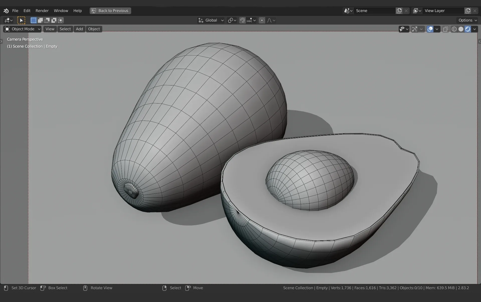The image size is (481, 302).
Task: Enable Solid viewport shading
Action: click(x=461, y=29)
